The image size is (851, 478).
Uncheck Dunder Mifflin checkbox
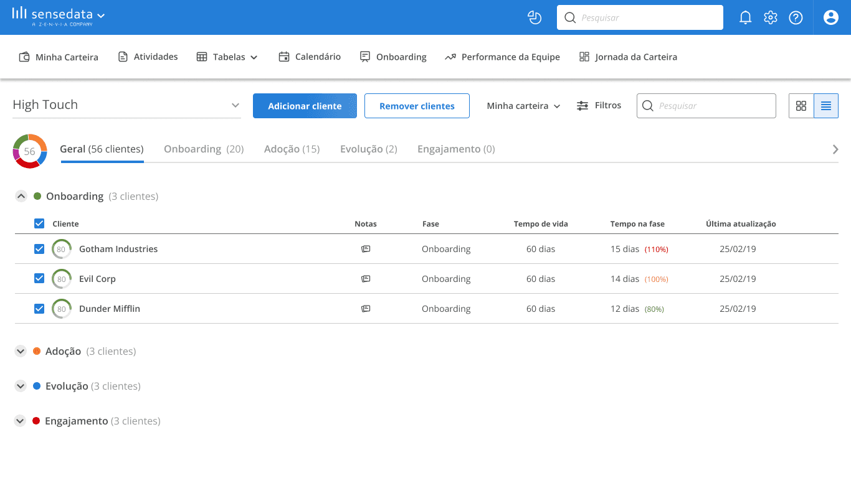coord(39,309)
